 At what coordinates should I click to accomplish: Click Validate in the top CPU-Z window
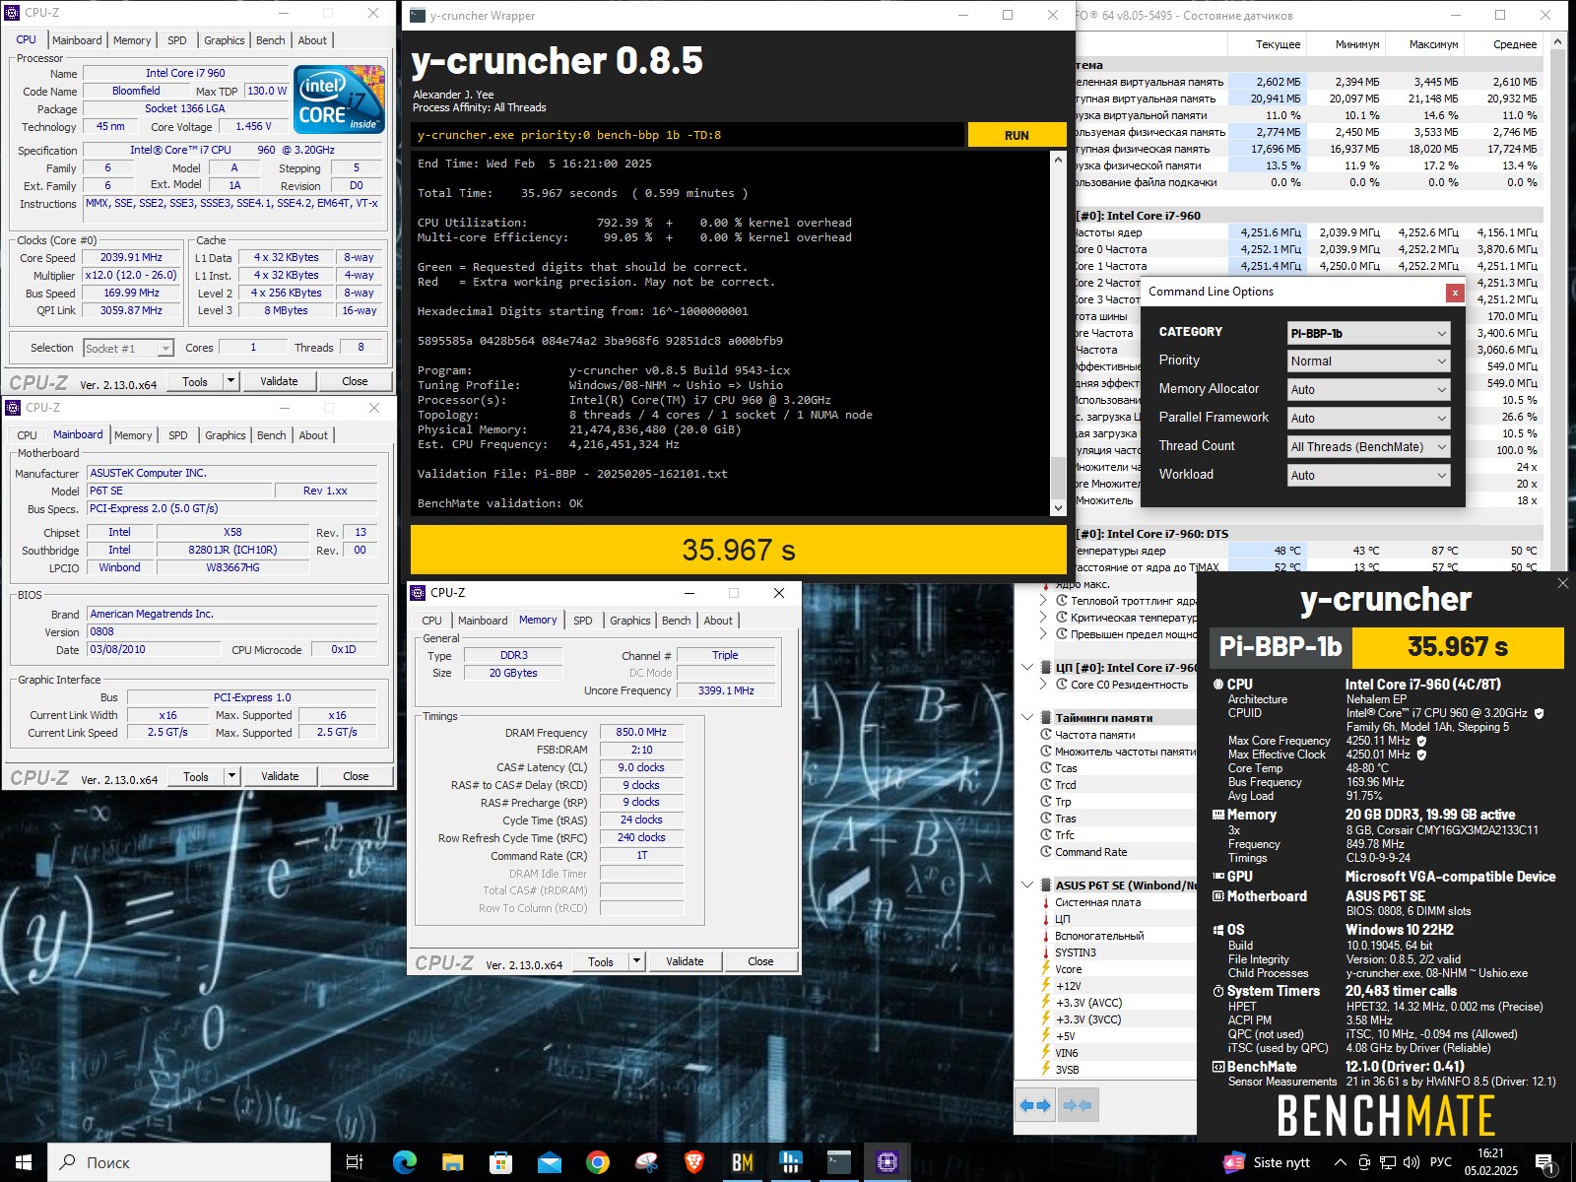(279, 381)
